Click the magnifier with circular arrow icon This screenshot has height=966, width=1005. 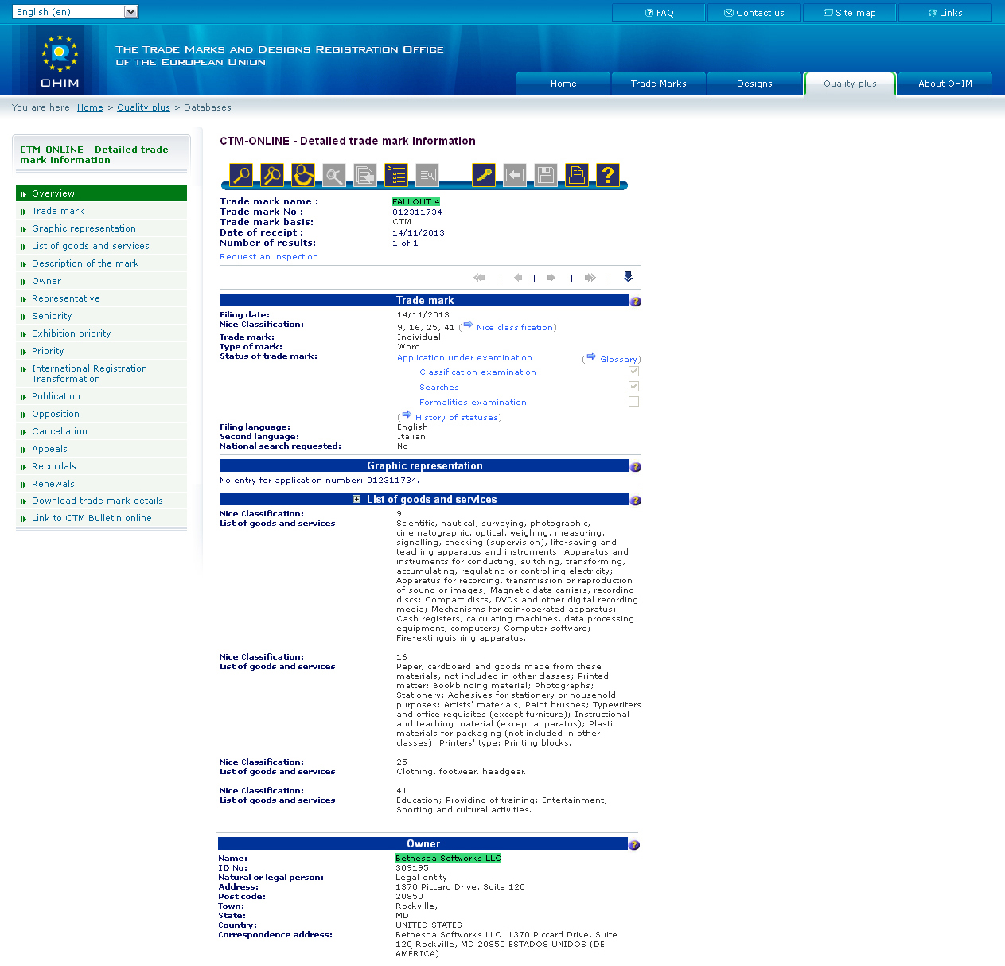click(x=302, y=175)
